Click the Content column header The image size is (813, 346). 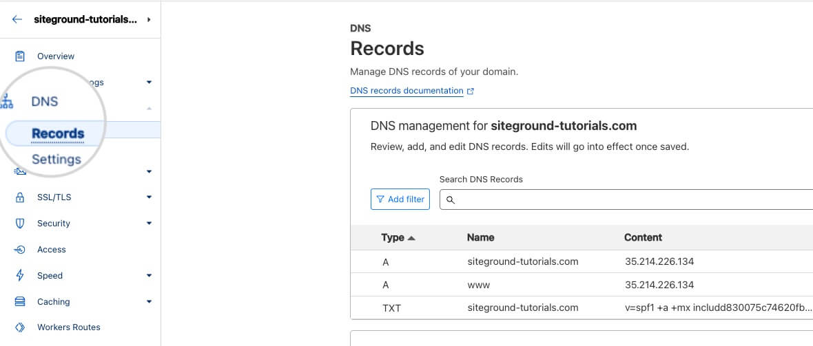pos(643,238)
